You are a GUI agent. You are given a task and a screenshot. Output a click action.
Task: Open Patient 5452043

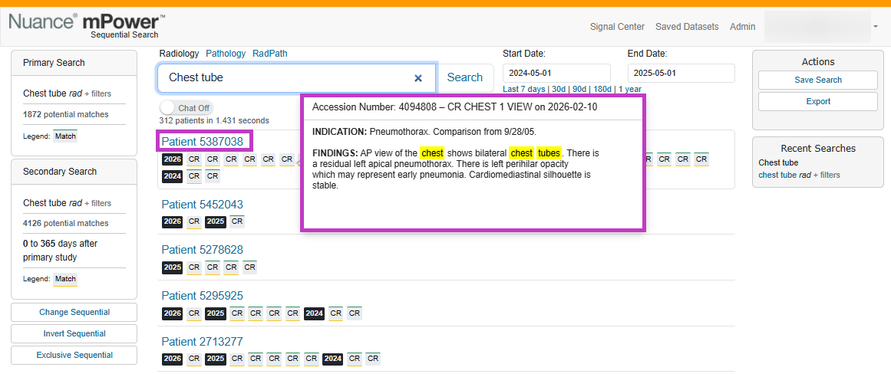pyautogui.click(x=203, y=205)
